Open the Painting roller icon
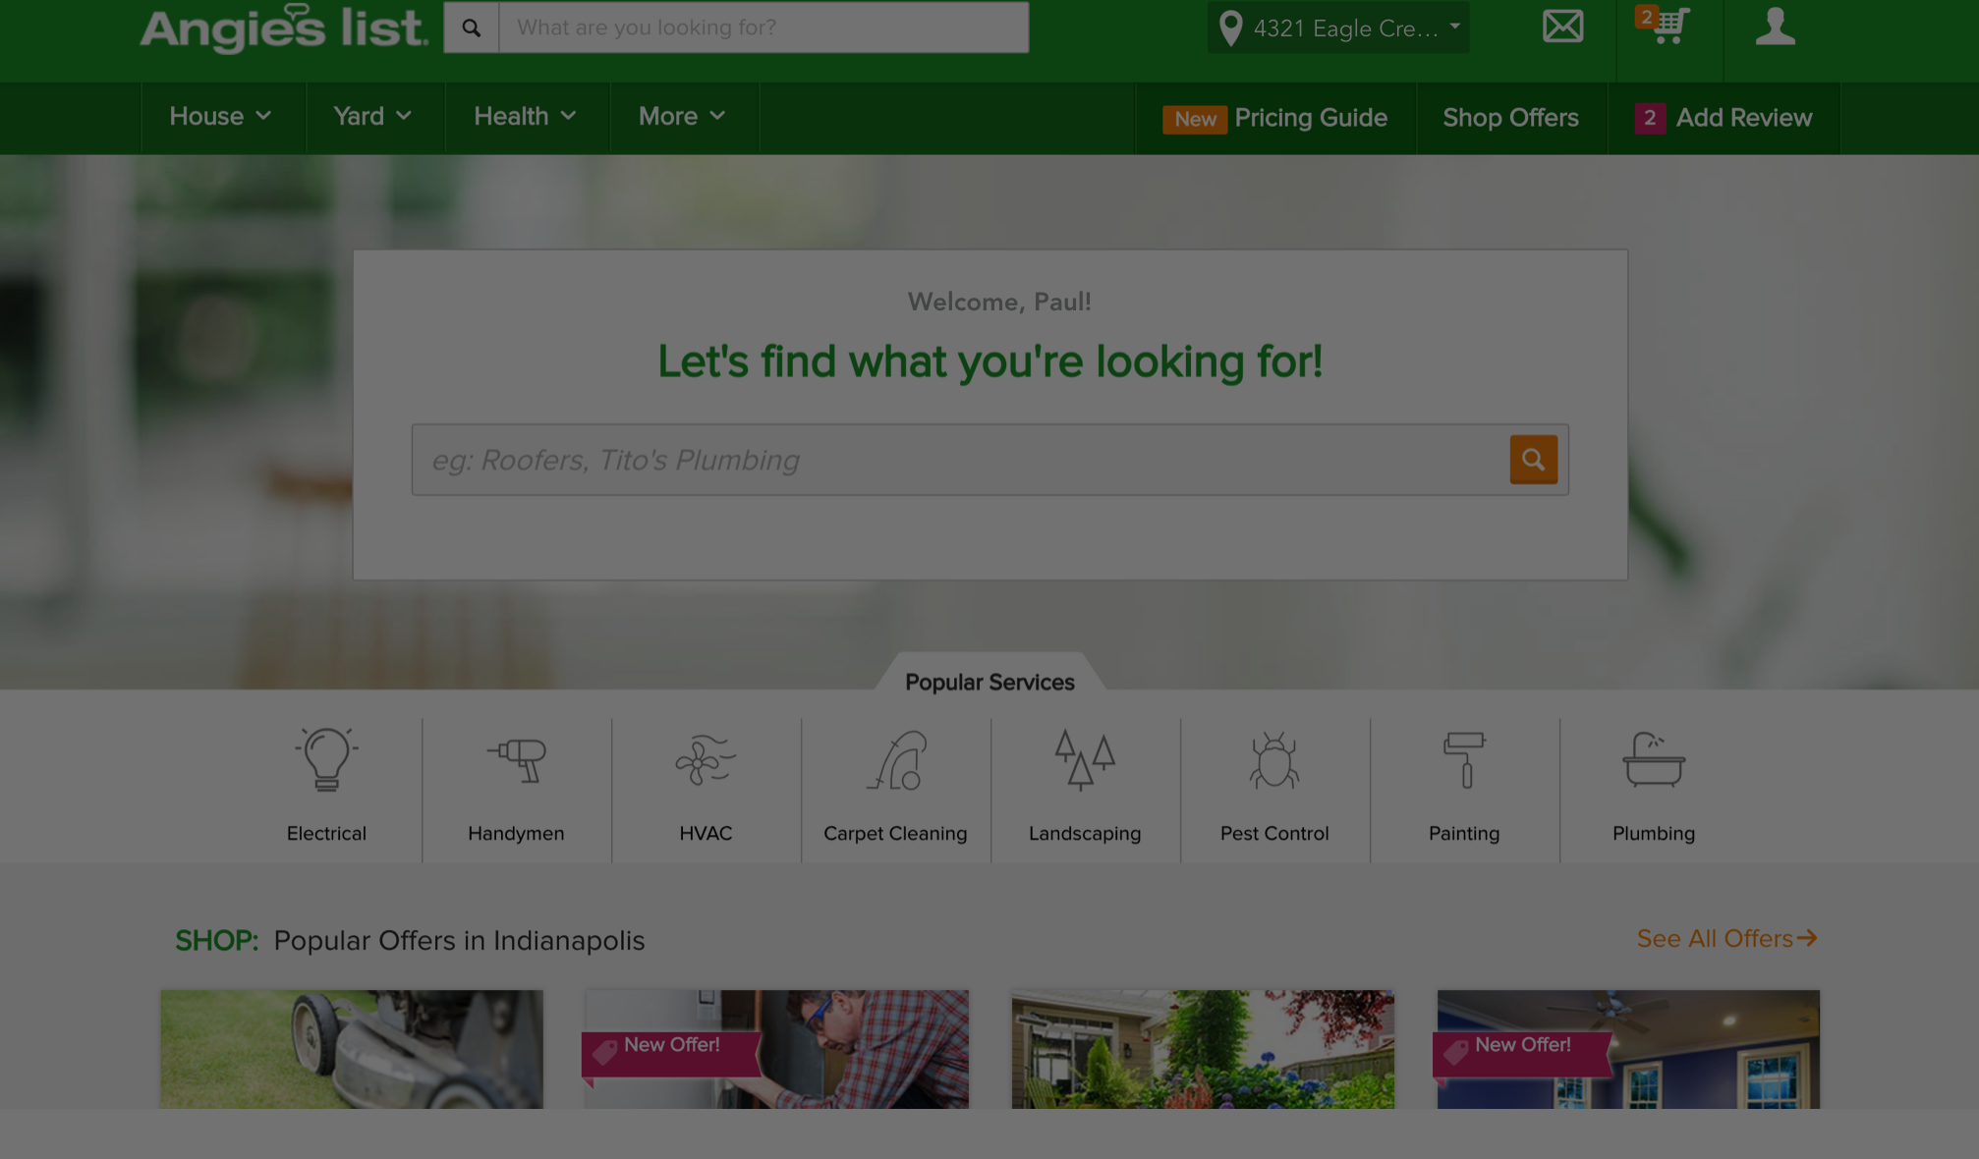The width and height of the screenshot is (1979, 1159). tap(1464, 759)
